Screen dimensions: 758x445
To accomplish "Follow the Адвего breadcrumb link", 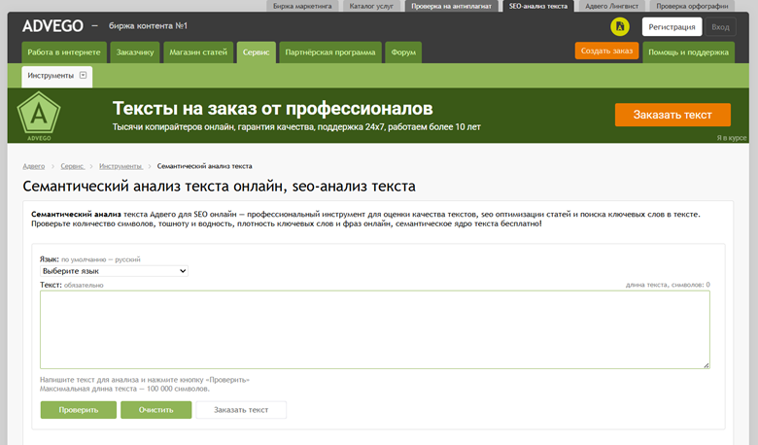I will coord(34,166).
